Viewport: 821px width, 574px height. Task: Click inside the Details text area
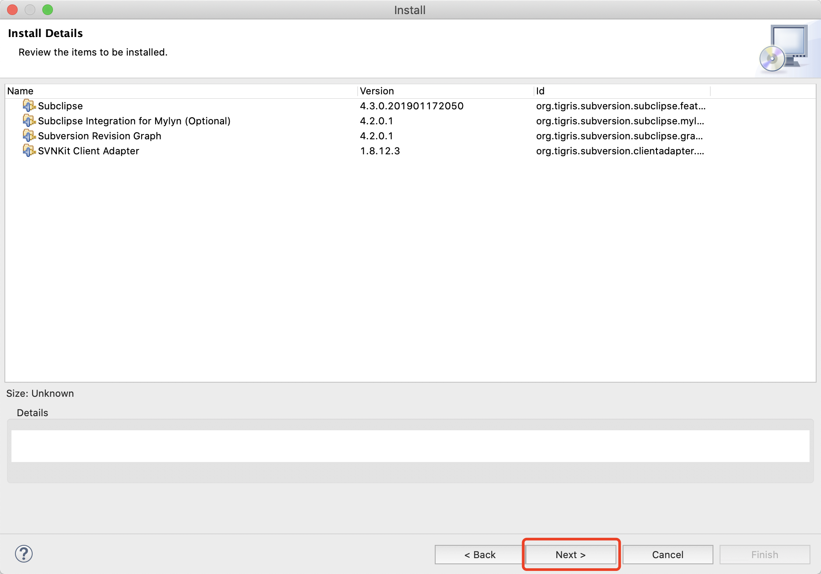tap(410, 446)
